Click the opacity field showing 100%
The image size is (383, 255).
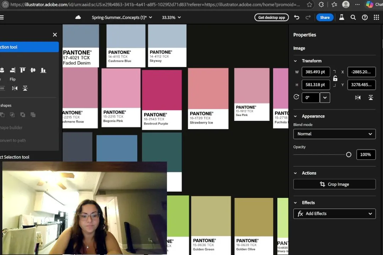tap(366, 154)
